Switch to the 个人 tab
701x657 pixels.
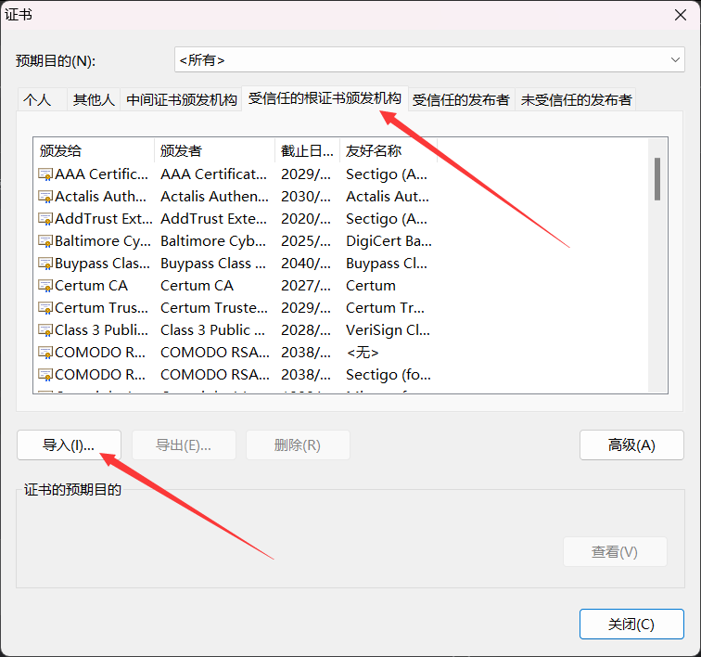coord(37,100)
